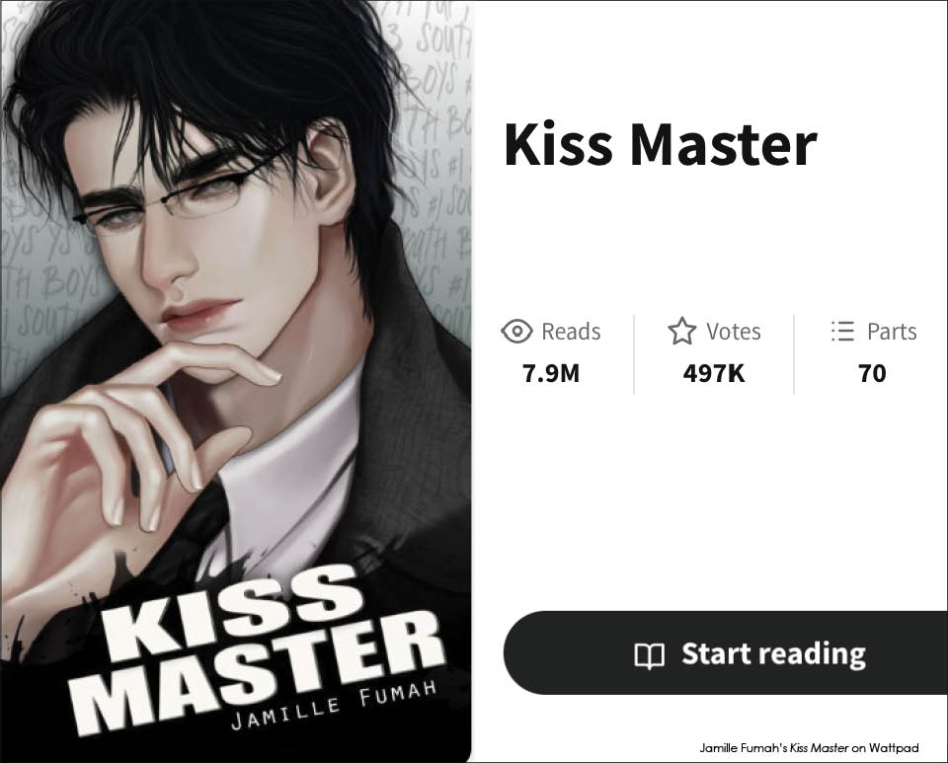Click the Wattpad caption text at bottom right
Viewport: 948px width, 763px height.
[809, 748]
